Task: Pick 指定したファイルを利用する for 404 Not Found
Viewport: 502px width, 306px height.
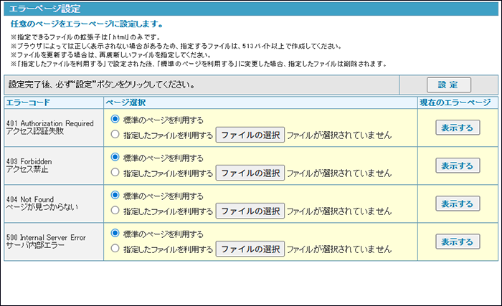Action: pos(115,211)
